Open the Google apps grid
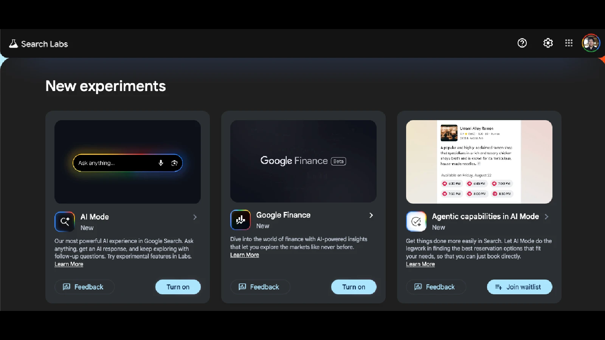Image resolution: width=605 pixels, height=340 pixels. coord(569,43)
